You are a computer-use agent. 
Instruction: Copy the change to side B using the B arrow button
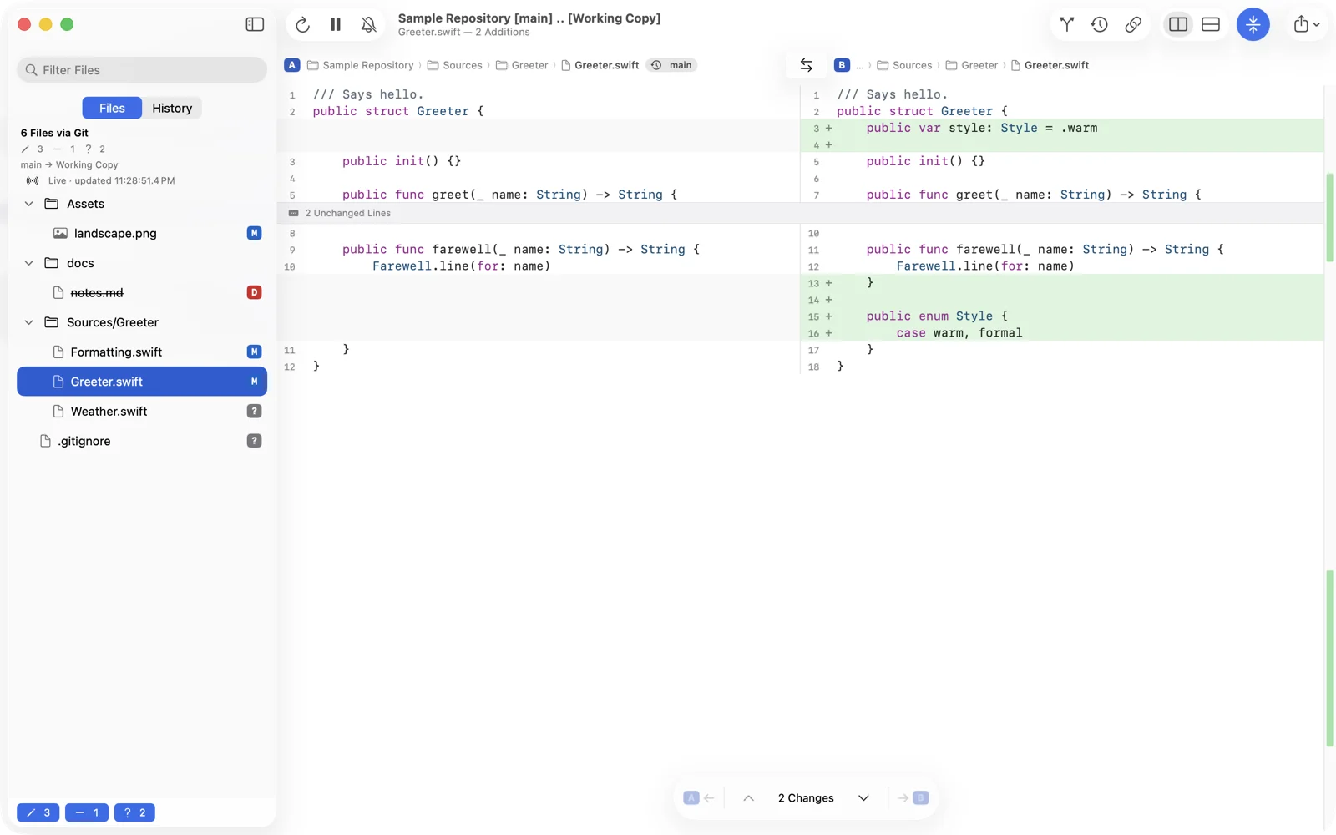pos(913,798)
